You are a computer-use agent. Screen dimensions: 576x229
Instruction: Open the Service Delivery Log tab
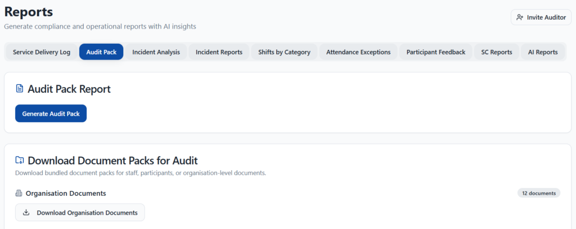click(x=42, y=52)
